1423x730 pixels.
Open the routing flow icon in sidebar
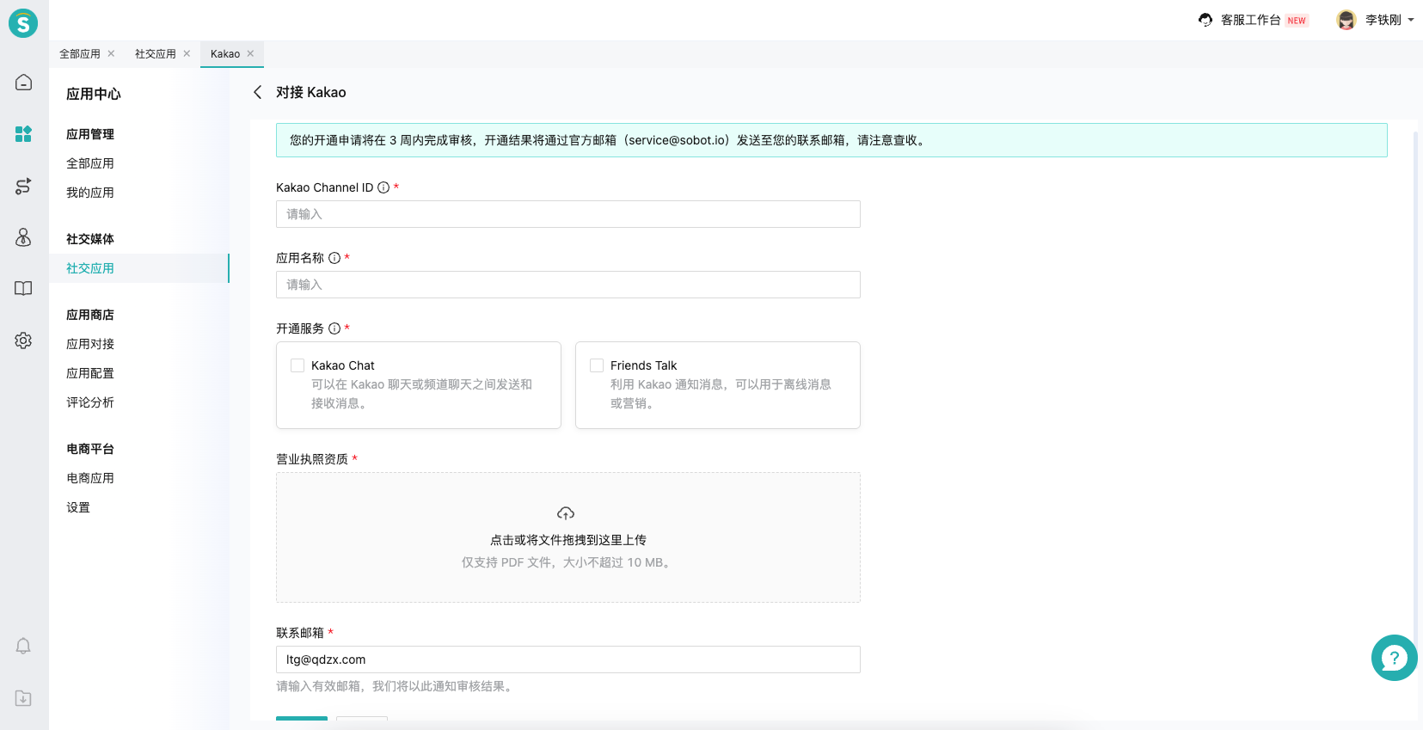click(x=23, y=186)
